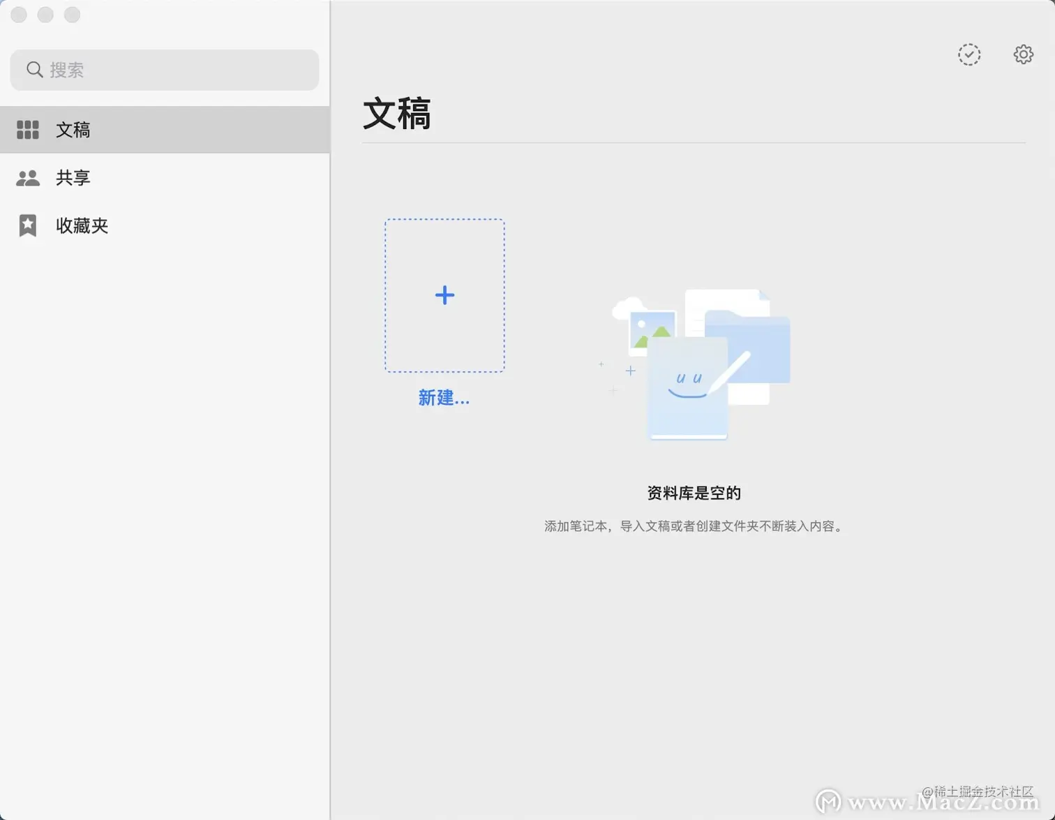Switch to the 收藏夹 section
Screen dimensions: 1055x820
point(82,225)
